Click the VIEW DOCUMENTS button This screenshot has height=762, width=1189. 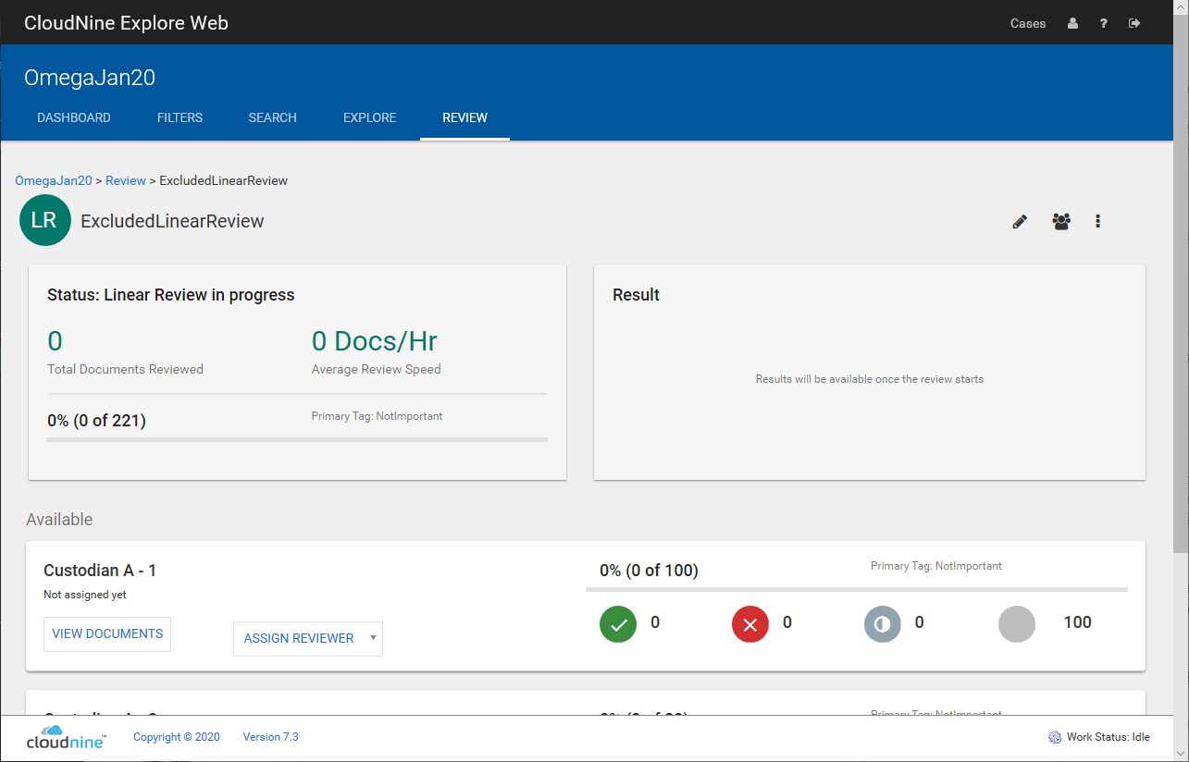coord(107,633)
